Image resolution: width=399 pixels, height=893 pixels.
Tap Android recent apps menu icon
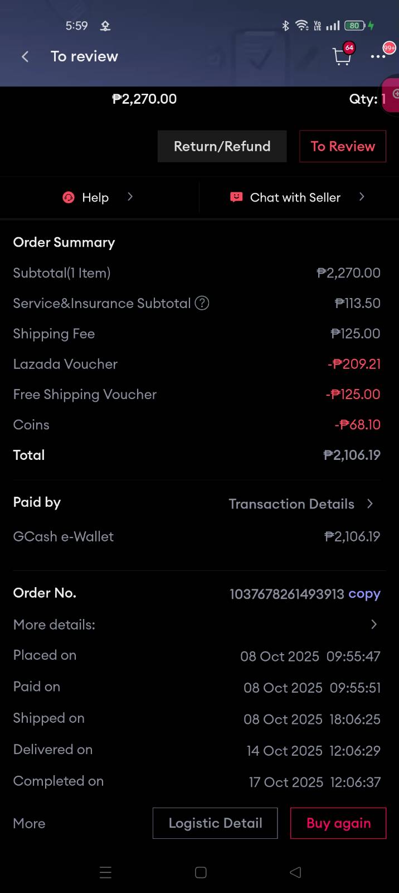point(105,872)
